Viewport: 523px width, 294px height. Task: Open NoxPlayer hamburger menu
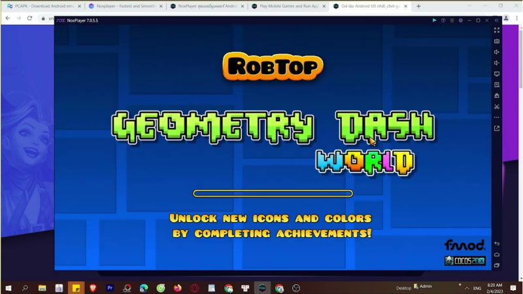452,20
